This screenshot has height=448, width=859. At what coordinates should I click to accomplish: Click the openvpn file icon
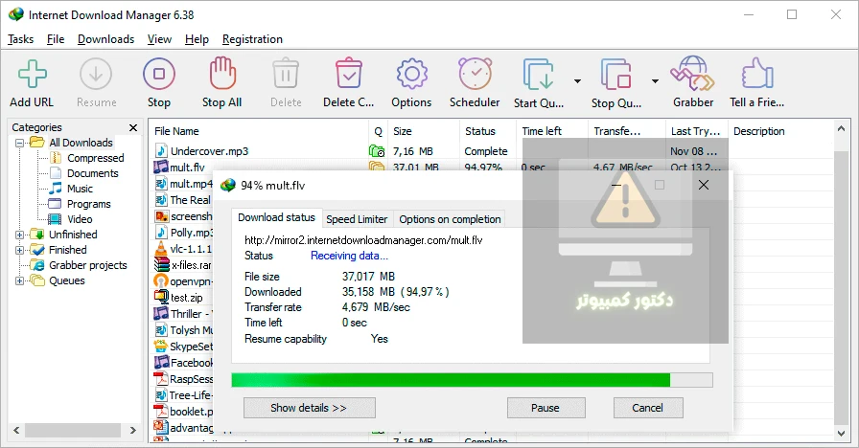(x=161, y=281)
